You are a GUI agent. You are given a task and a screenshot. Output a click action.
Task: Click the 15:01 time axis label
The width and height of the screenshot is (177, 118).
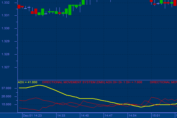(x=156, y=116)
